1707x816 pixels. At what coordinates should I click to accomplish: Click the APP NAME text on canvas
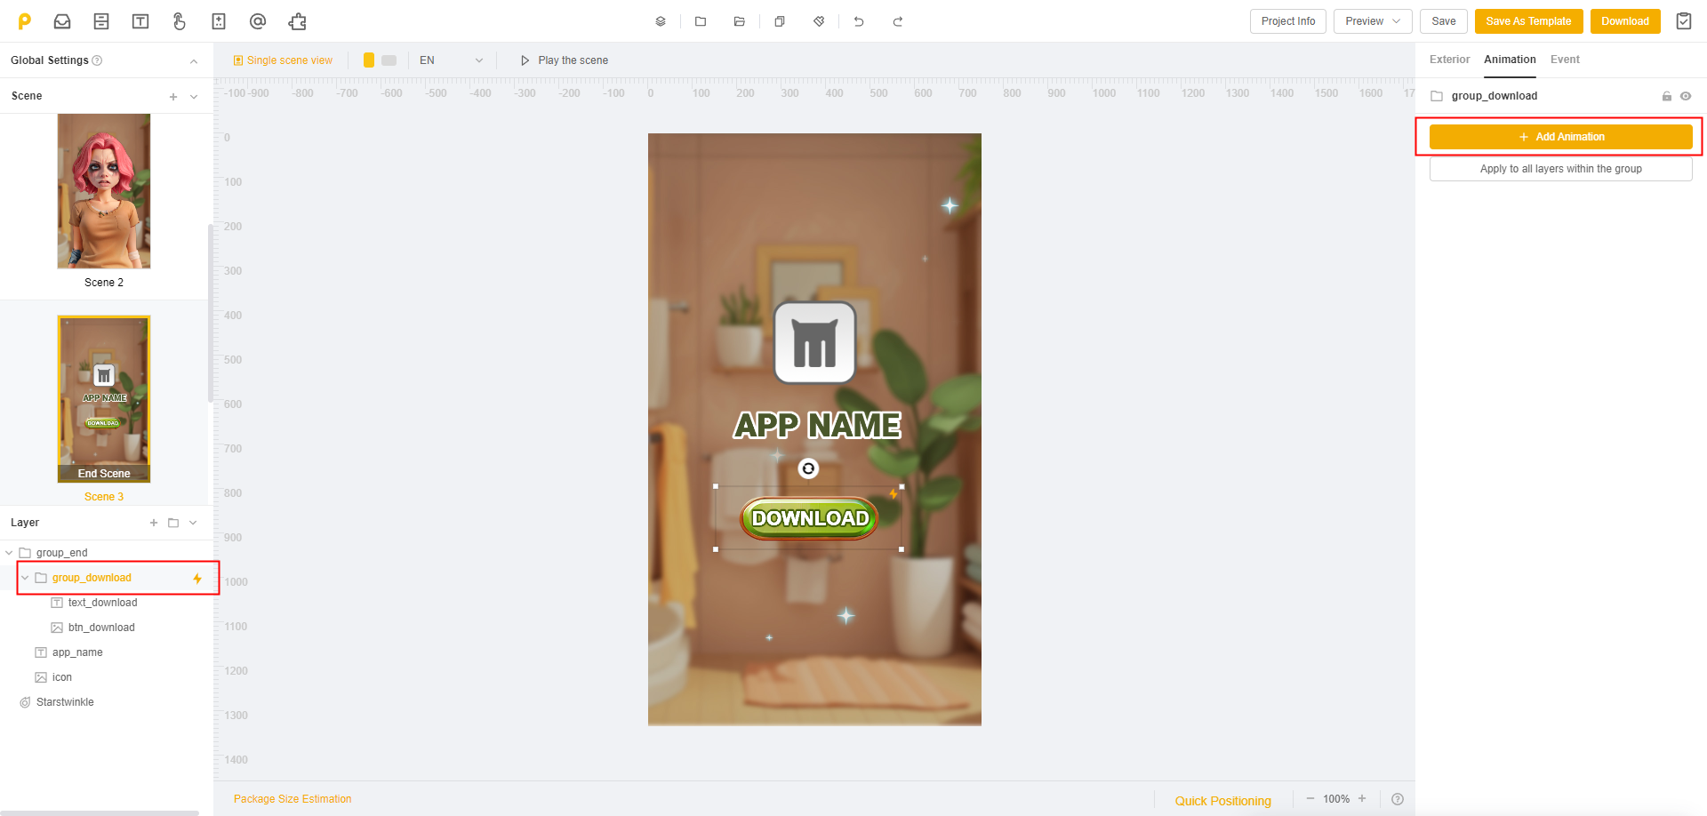click(817, 426)
